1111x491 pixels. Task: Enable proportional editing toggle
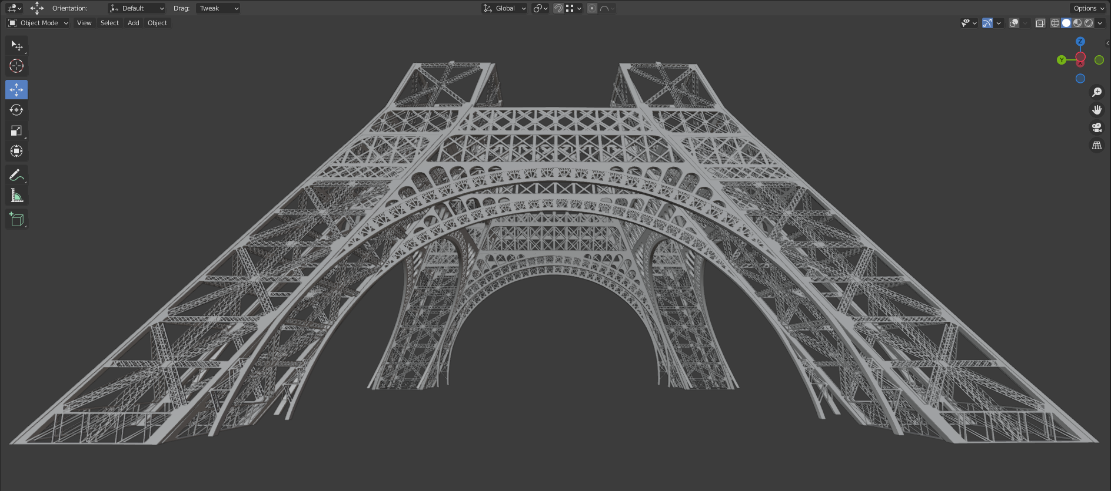tap(592, 8)
